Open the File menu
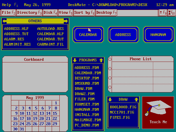This screenshot has width=176, height=132. pyautogui.click(x=8, y=13)
